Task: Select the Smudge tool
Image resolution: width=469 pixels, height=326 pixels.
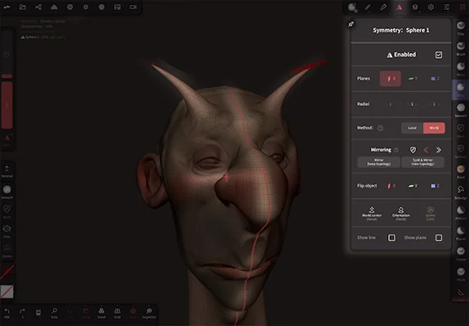Action: point(461,192)
